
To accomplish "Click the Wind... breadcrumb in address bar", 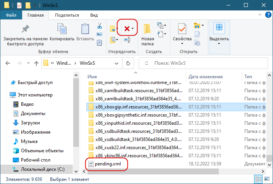I will click(x=64, y=63).
